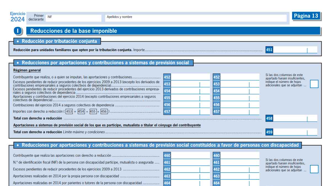
Task: Click box 457 field in second column
Action: click(240, 112)
